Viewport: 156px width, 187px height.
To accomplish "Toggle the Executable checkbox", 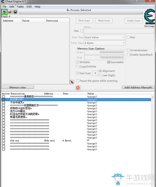I will (x=109, y=62).
